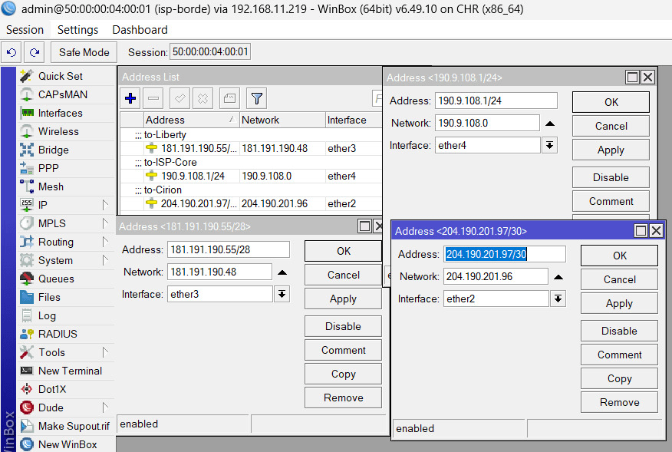Open the Session menu

tap(25, 30)
